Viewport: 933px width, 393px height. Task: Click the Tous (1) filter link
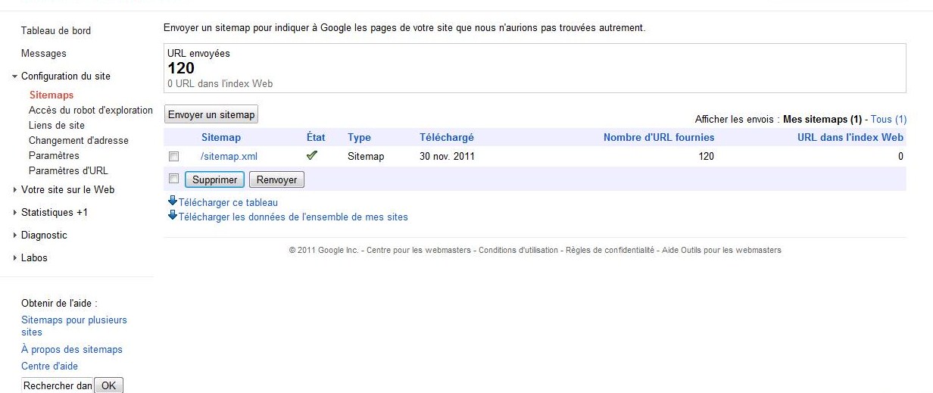888,120
